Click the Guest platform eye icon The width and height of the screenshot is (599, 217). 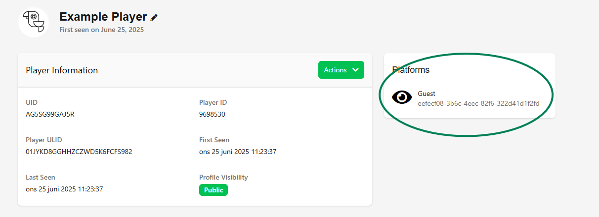point(402,97)
